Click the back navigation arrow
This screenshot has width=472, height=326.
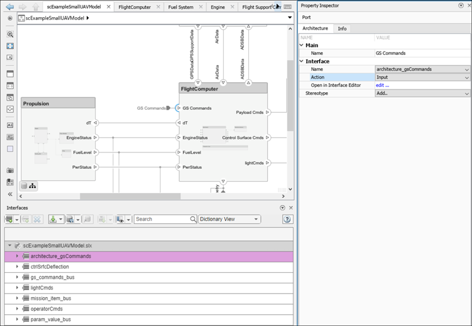tap(10, 6)
